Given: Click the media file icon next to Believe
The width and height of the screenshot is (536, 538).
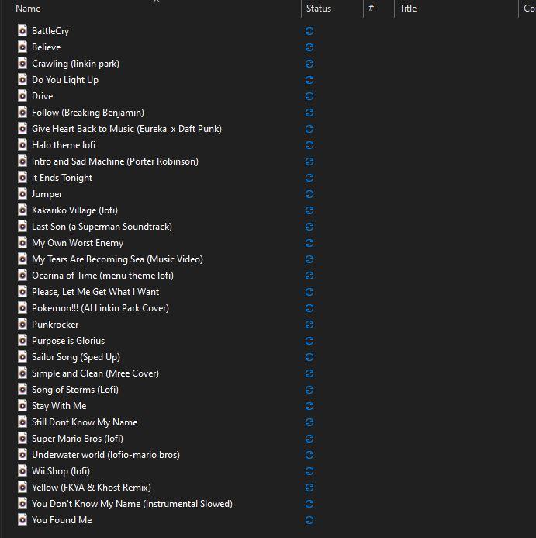Looking at the screenshot, I should point(22,47).
